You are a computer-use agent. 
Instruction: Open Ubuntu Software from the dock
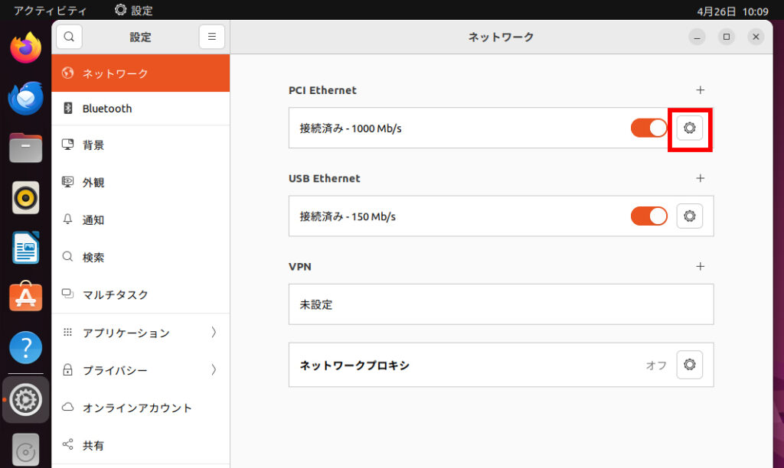pos(25,297)
